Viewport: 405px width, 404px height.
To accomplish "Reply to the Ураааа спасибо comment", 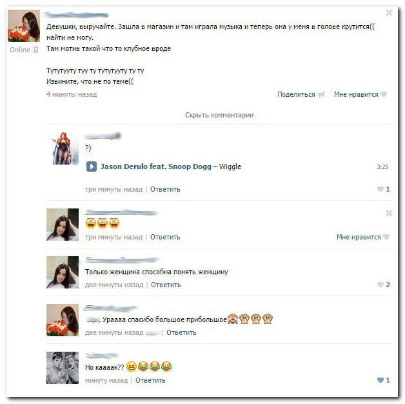I will point(181,332).
